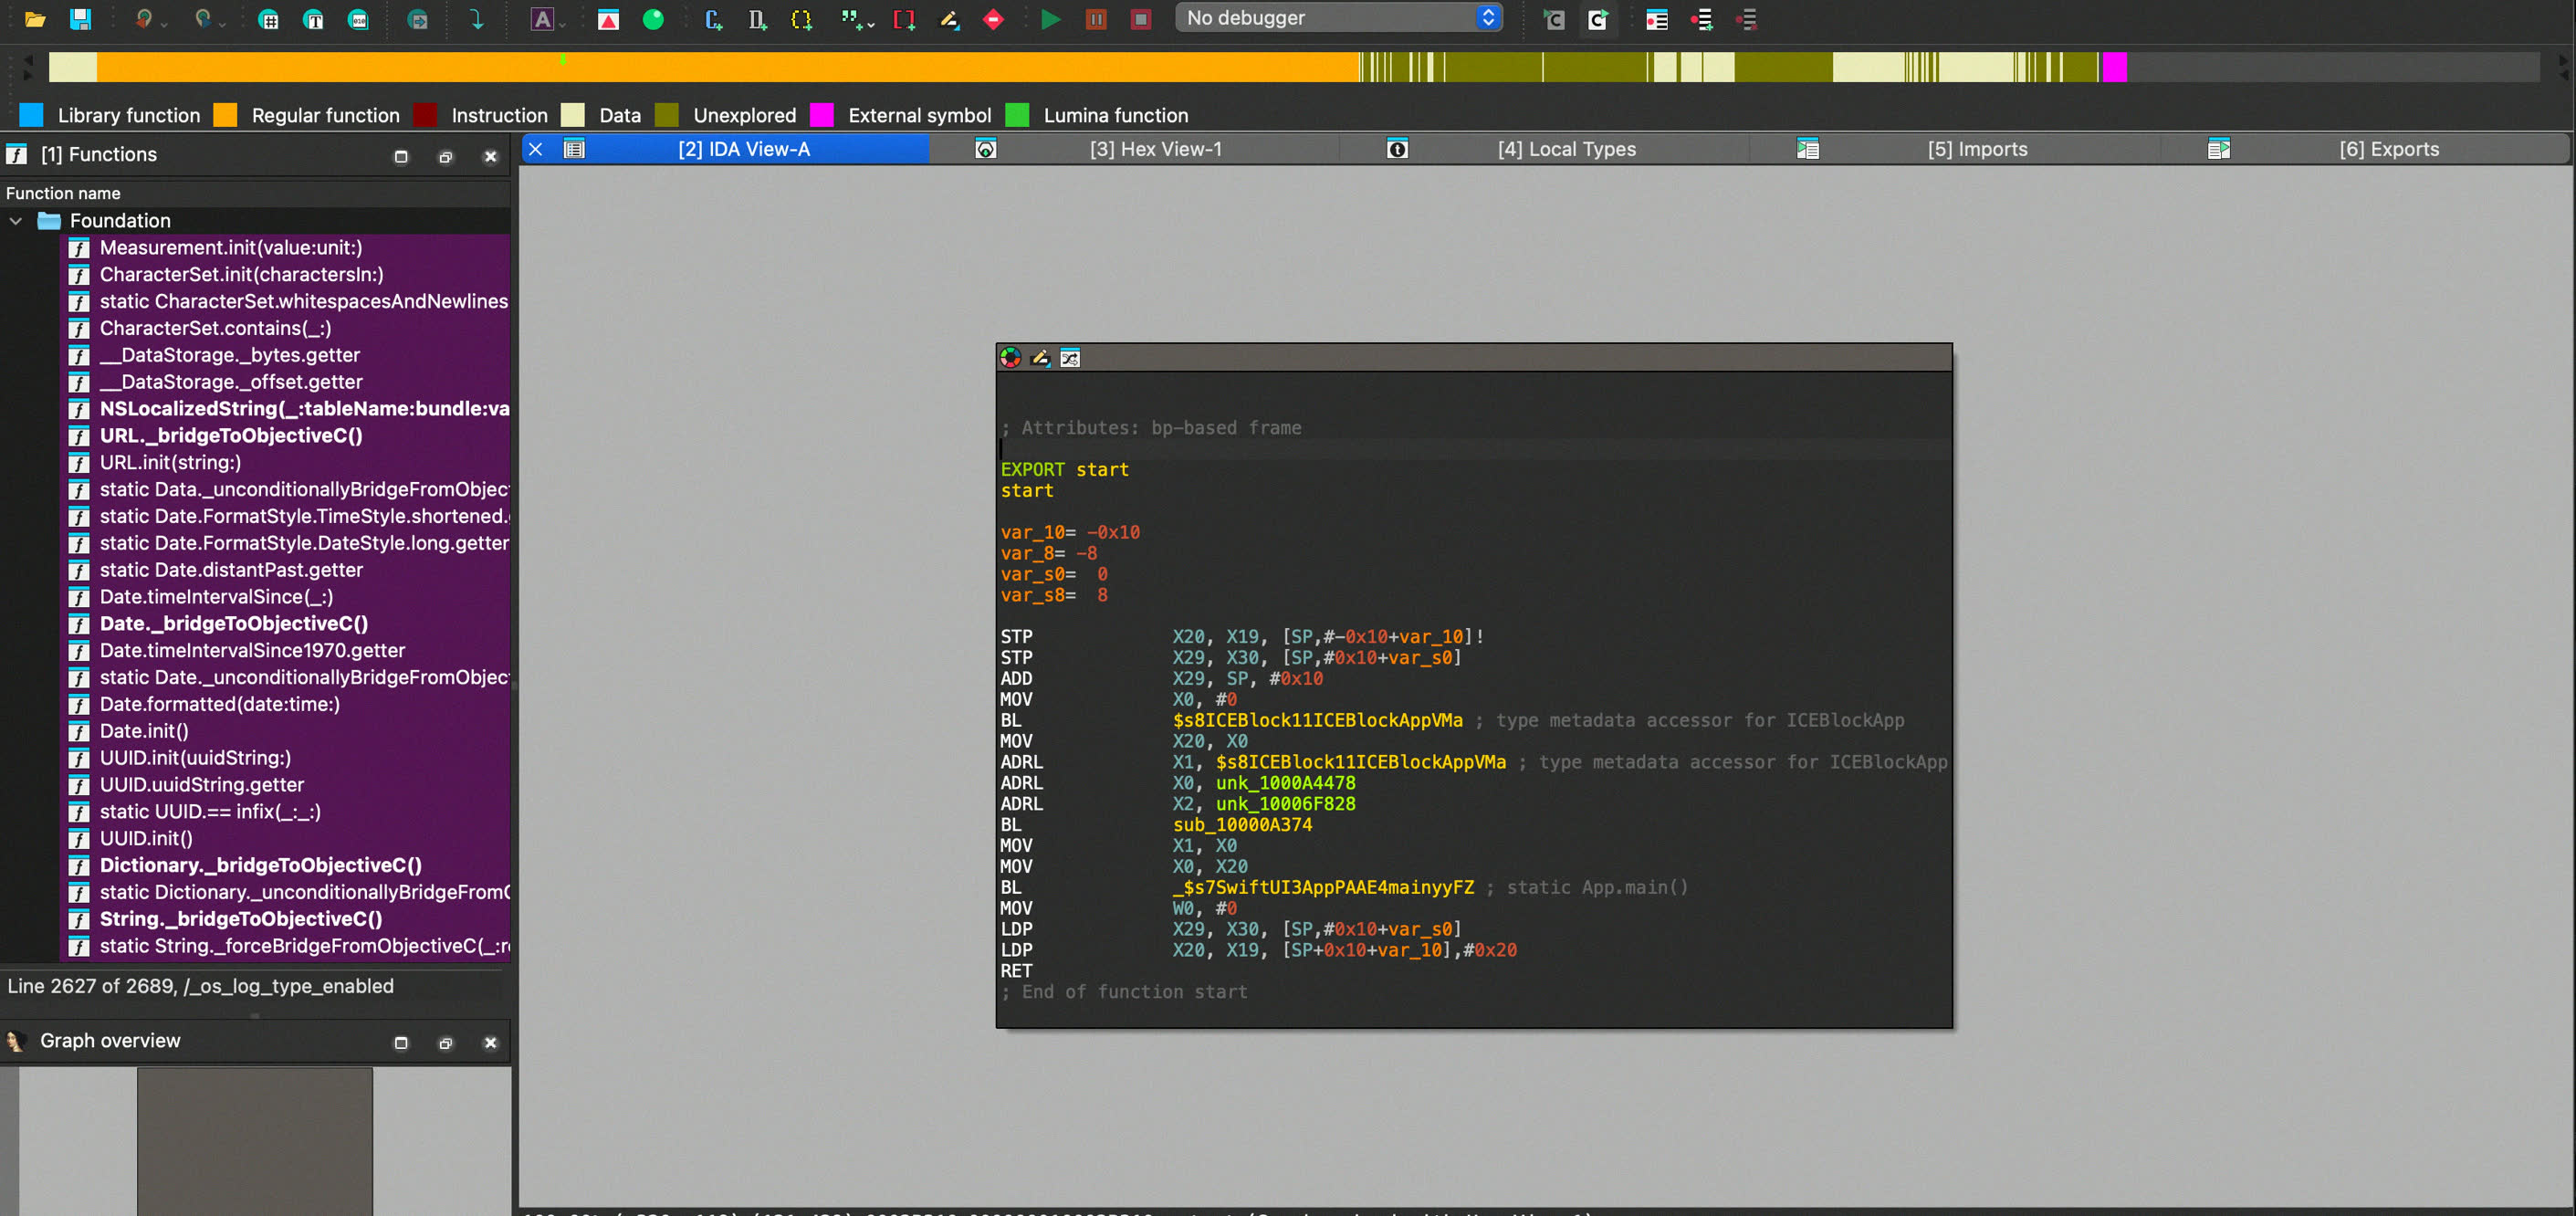
Task: Start the process with the green play icon
Action: coord(1050,19)
